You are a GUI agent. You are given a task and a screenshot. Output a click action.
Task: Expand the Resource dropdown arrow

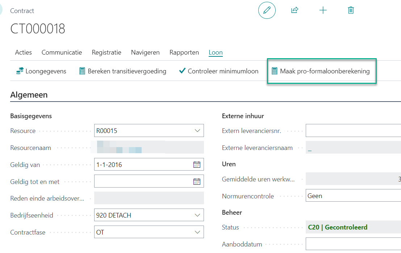[197, 131]
